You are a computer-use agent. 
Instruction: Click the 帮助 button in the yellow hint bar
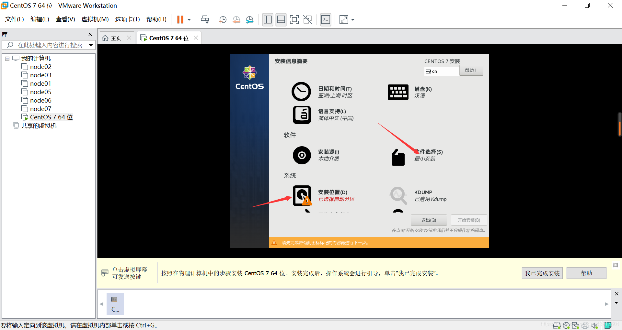[x=586, y=273]
